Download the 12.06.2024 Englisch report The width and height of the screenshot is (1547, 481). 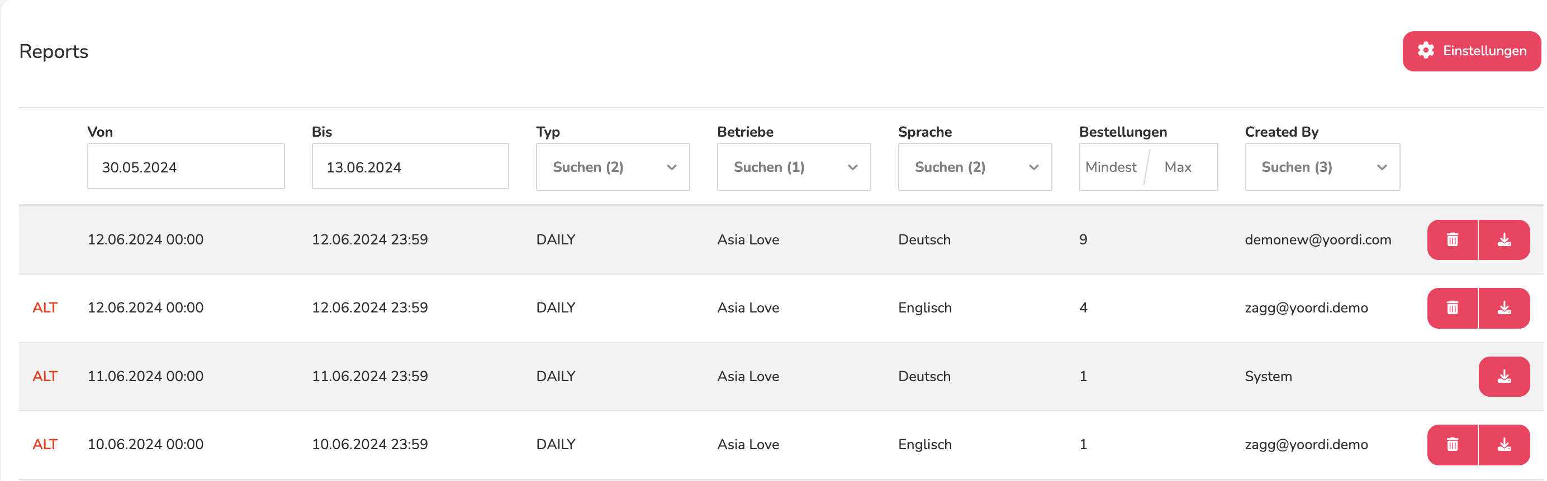(1504, 308)
